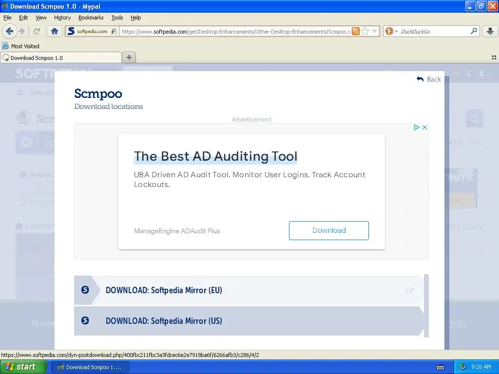
Task: Click the address bar URL field
Action: click(x=235, y=32)
